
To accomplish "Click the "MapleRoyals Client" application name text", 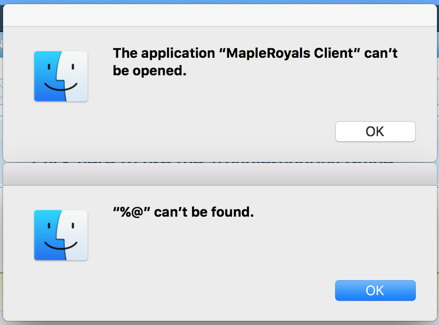I will click(297, 53).
